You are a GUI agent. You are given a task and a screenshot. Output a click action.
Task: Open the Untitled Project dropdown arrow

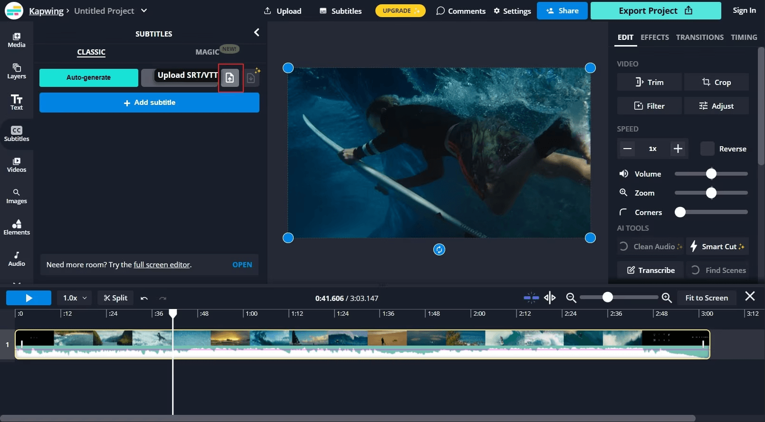144,10
